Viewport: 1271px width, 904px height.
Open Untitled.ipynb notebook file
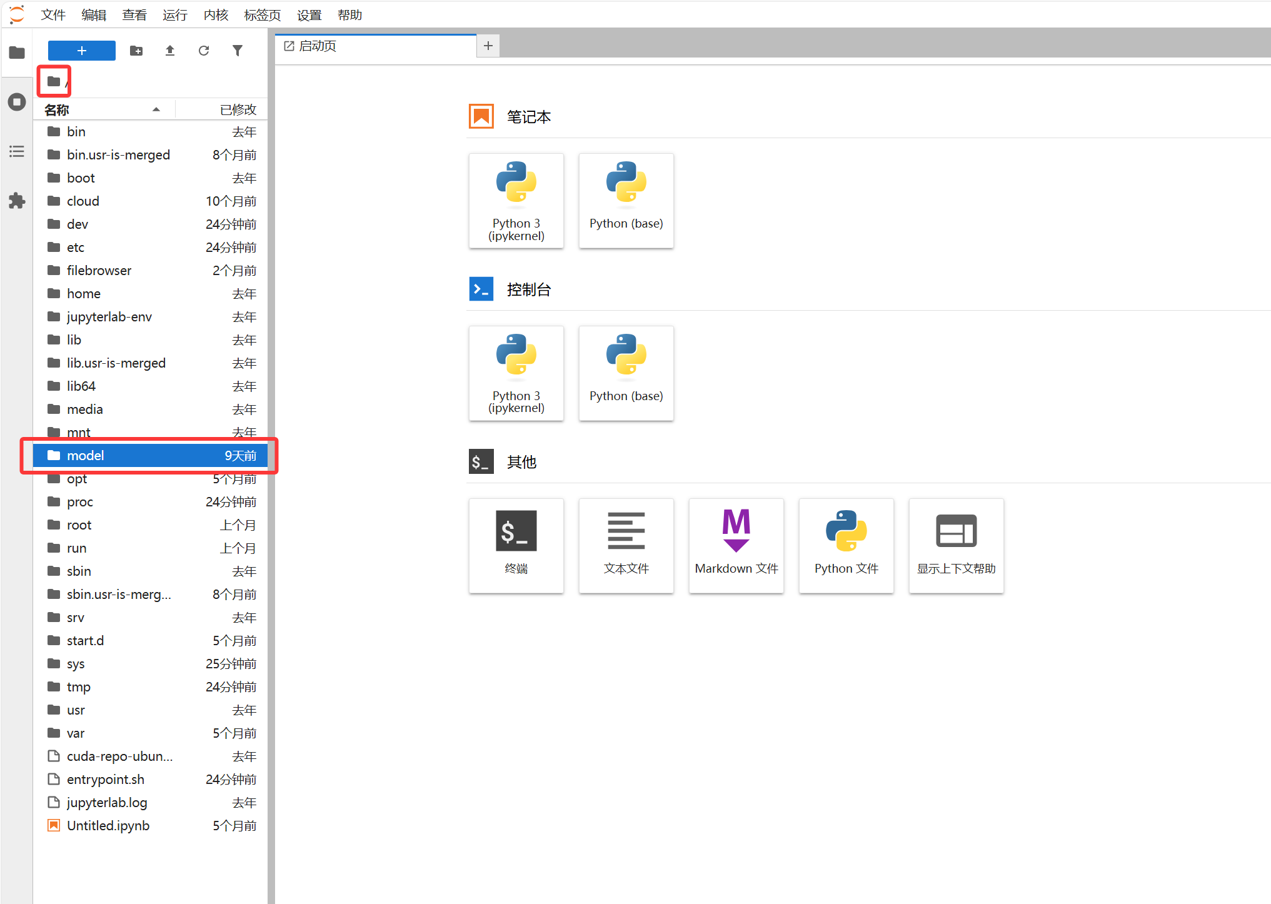click(108, 826)
